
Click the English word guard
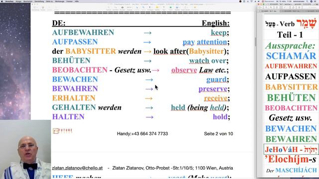(x=216, y=80)
